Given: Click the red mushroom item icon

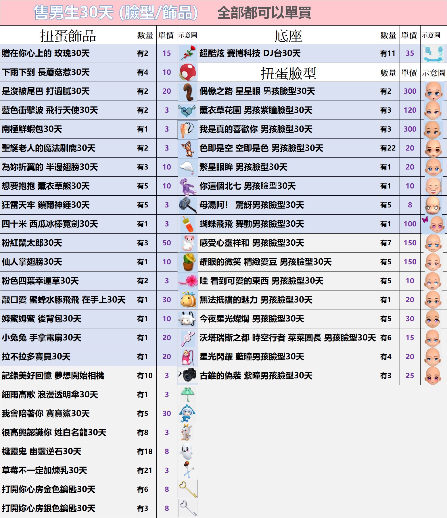Looking at the screenshot, I should [187, 72].
